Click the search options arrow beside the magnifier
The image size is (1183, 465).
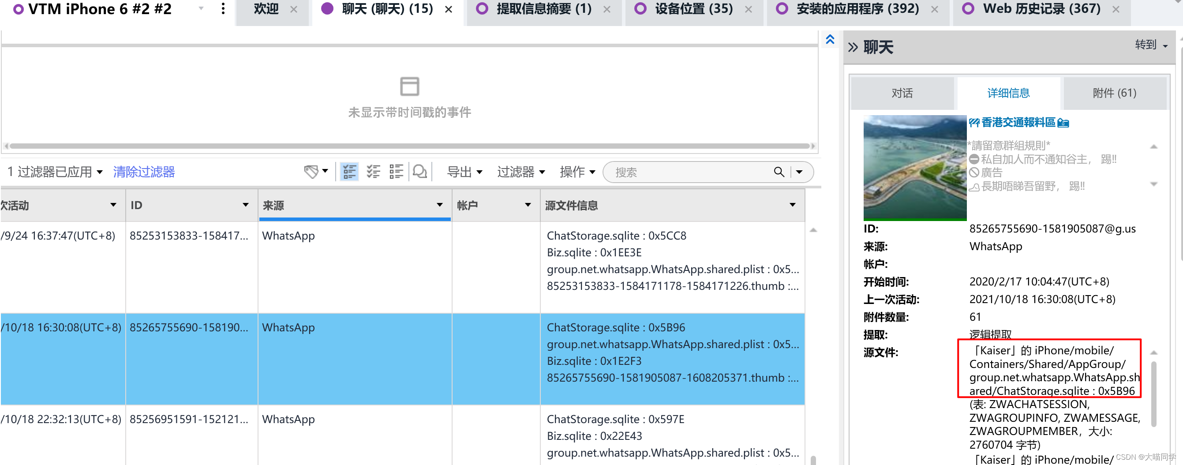pyautogui.click(x=800, y=172)
